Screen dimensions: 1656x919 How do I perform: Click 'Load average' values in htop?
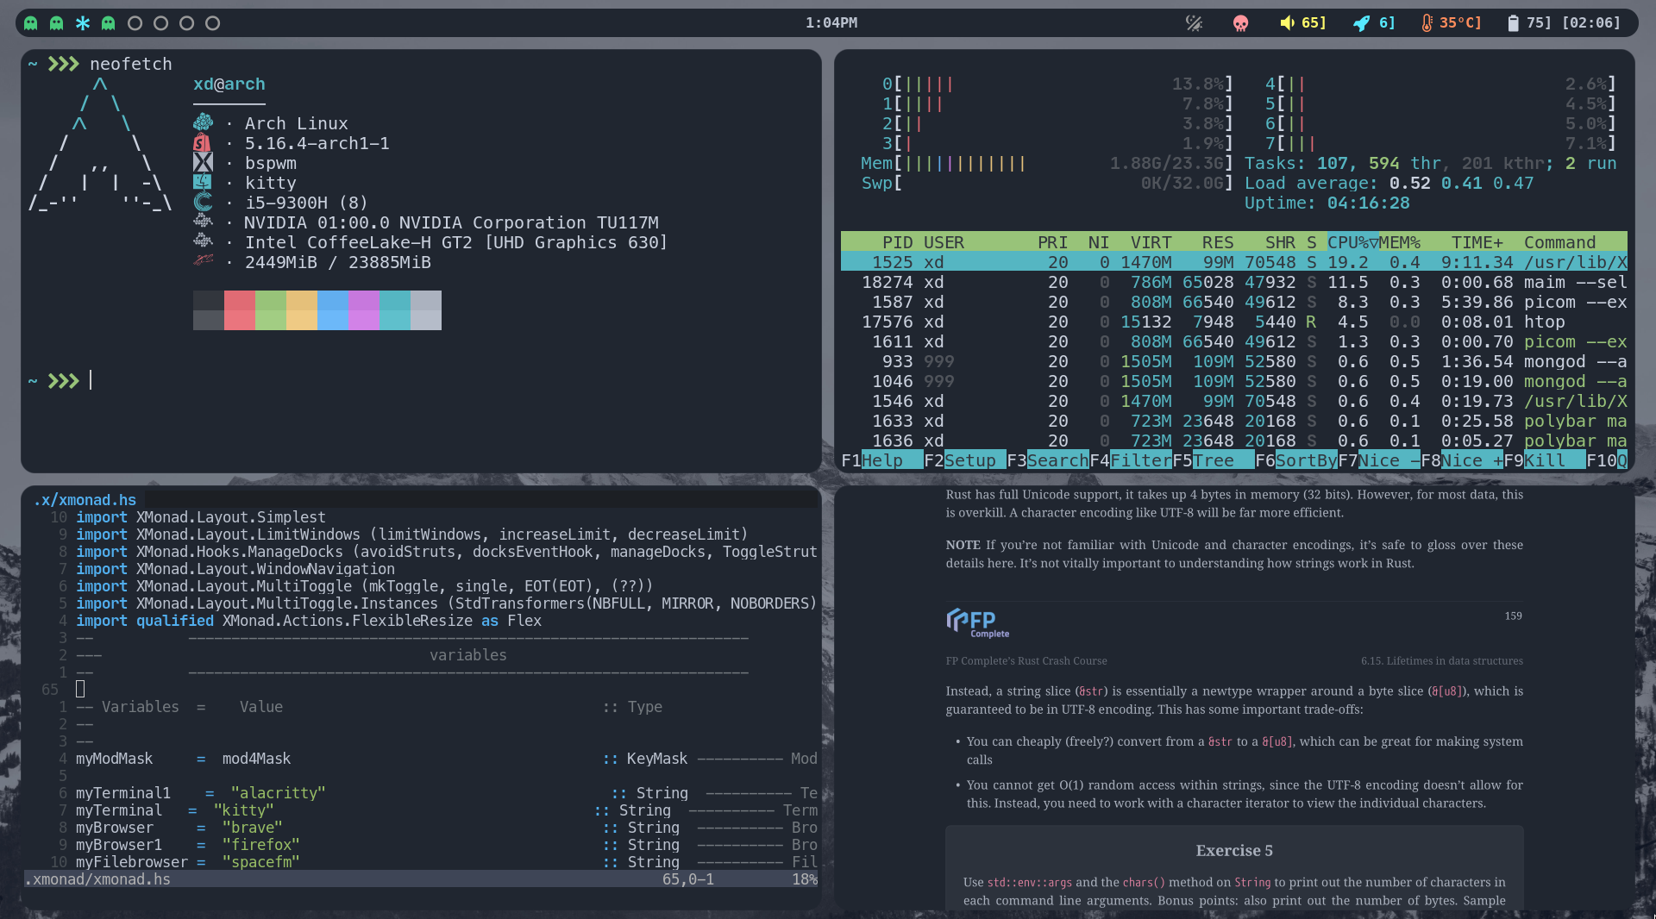tap(1461, 183)
